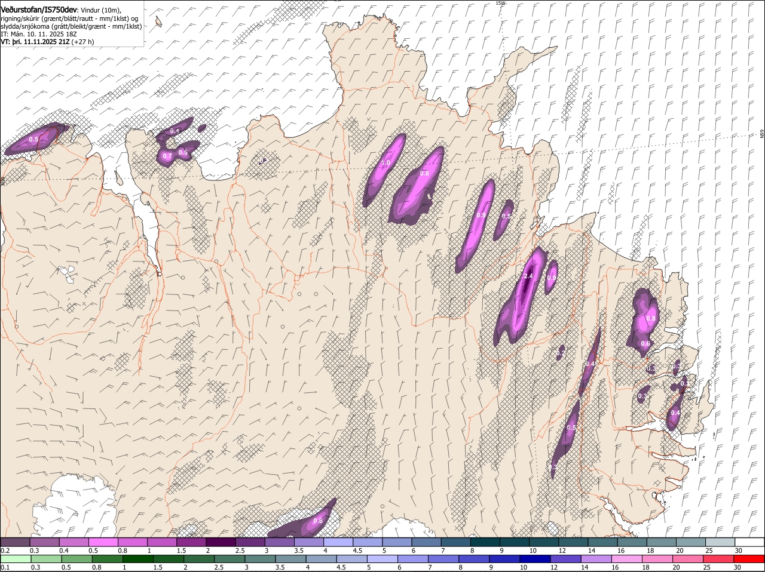The width and height of the screenshot is (765, 572).
Task: Pick the palest green 0.1 swatch in the rain legend
Action: point(15,559)
